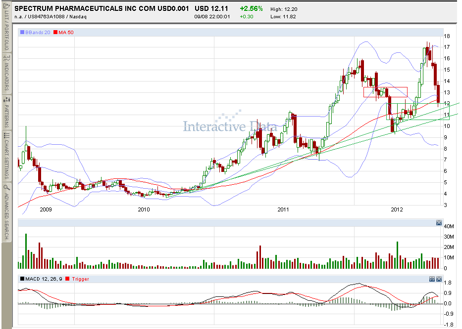This screenshot has width=462, height=329.
Task: Close the volume panel with X icon
Action: pyautogui.click(x=439, y=223)
